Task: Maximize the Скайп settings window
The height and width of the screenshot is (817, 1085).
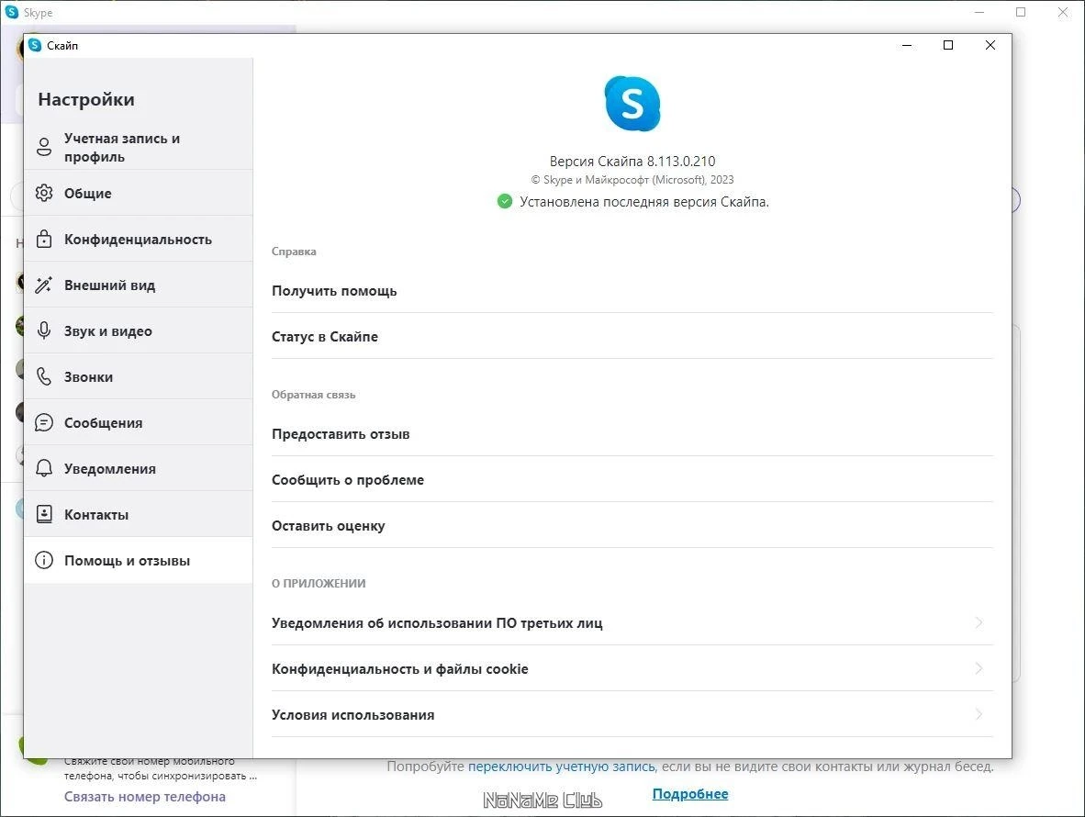Action: [x=948, y=45]
